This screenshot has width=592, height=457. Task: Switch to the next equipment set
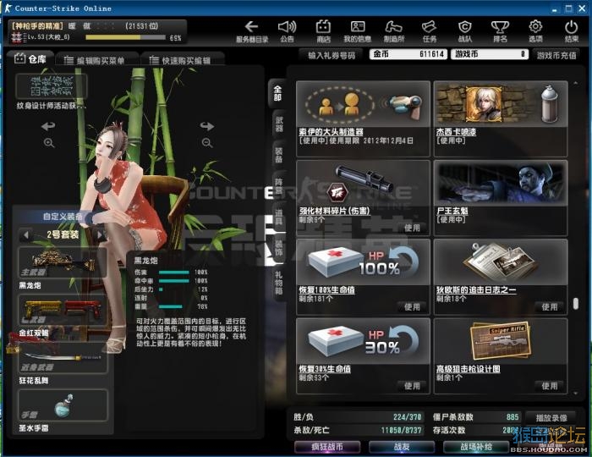100,235
